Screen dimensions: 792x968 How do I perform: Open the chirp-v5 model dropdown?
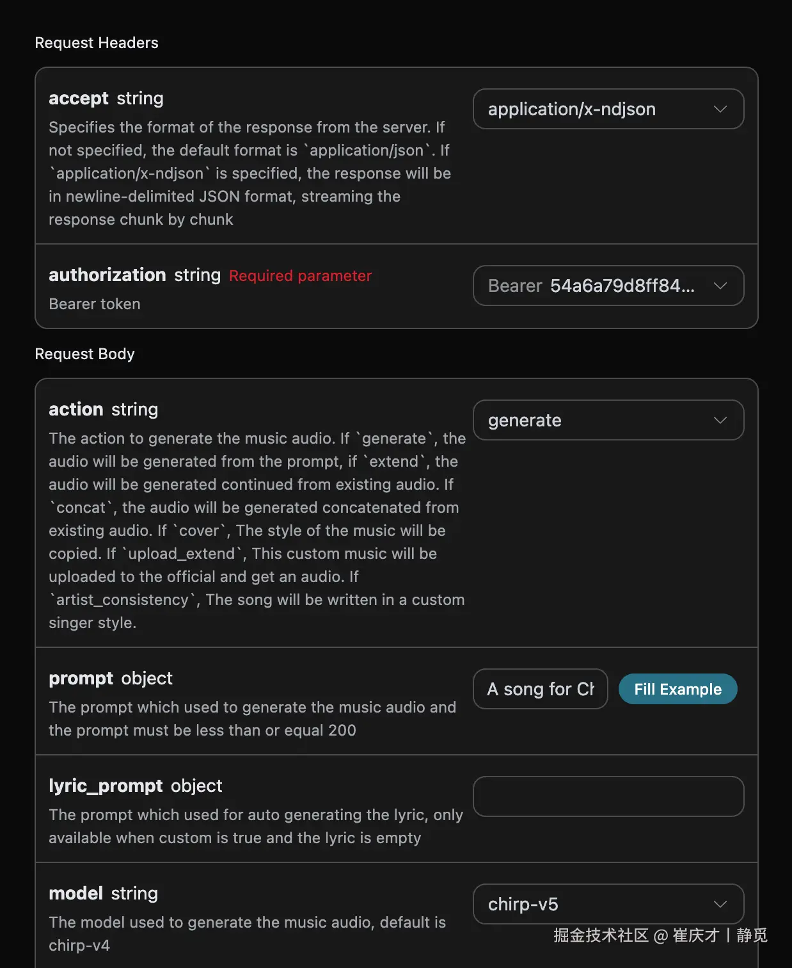click(x=595, y=905)
